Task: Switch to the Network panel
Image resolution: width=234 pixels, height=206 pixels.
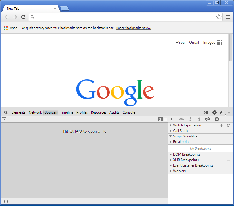Action: click(35, 112)
